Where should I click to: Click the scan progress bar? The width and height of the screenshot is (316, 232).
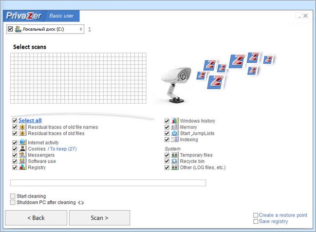(108, 183)
